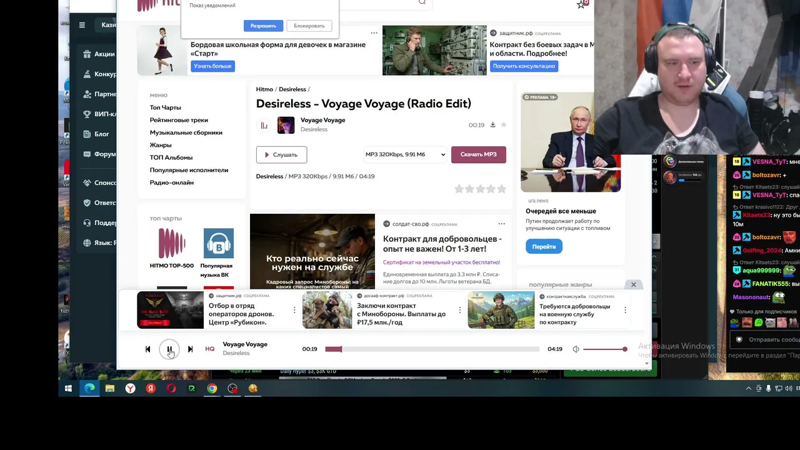The width and height of the screenshot is (800, 450).
Task: Open Блог in the background sidebar
Action: pos(97,134)
